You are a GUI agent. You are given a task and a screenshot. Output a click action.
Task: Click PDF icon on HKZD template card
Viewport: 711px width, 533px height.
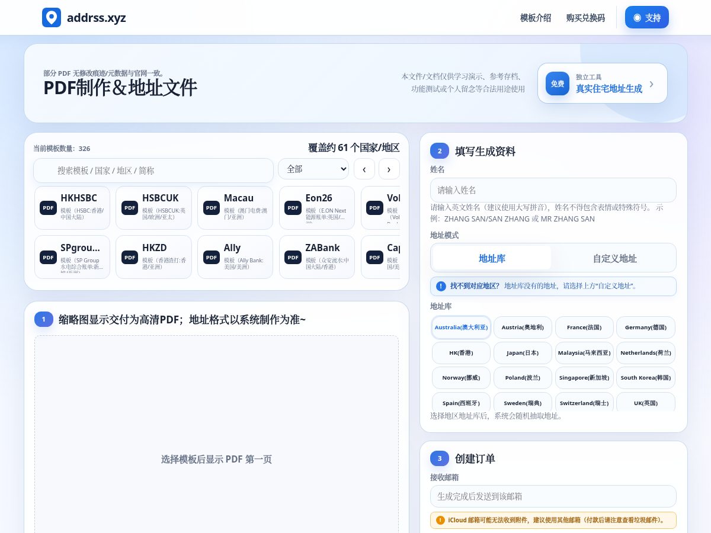click(x=130, y=257)
